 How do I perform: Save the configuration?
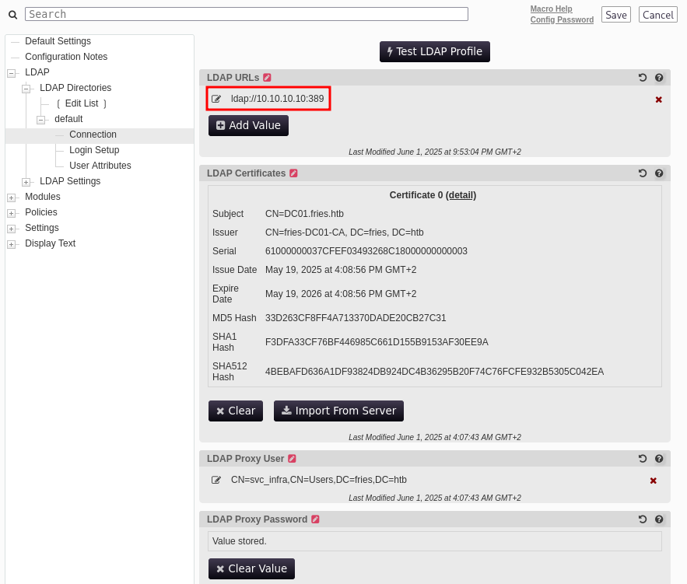pyautogui.click(x=616, y=15)
